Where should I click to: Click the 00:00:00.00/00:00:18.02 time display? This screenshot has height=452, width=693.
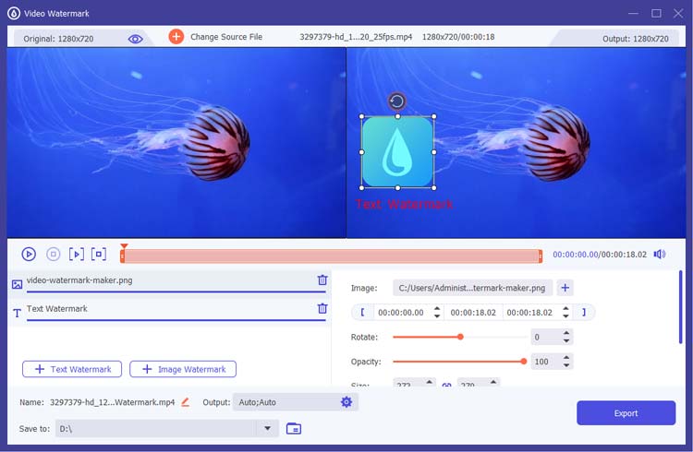(x=600, y=255)
